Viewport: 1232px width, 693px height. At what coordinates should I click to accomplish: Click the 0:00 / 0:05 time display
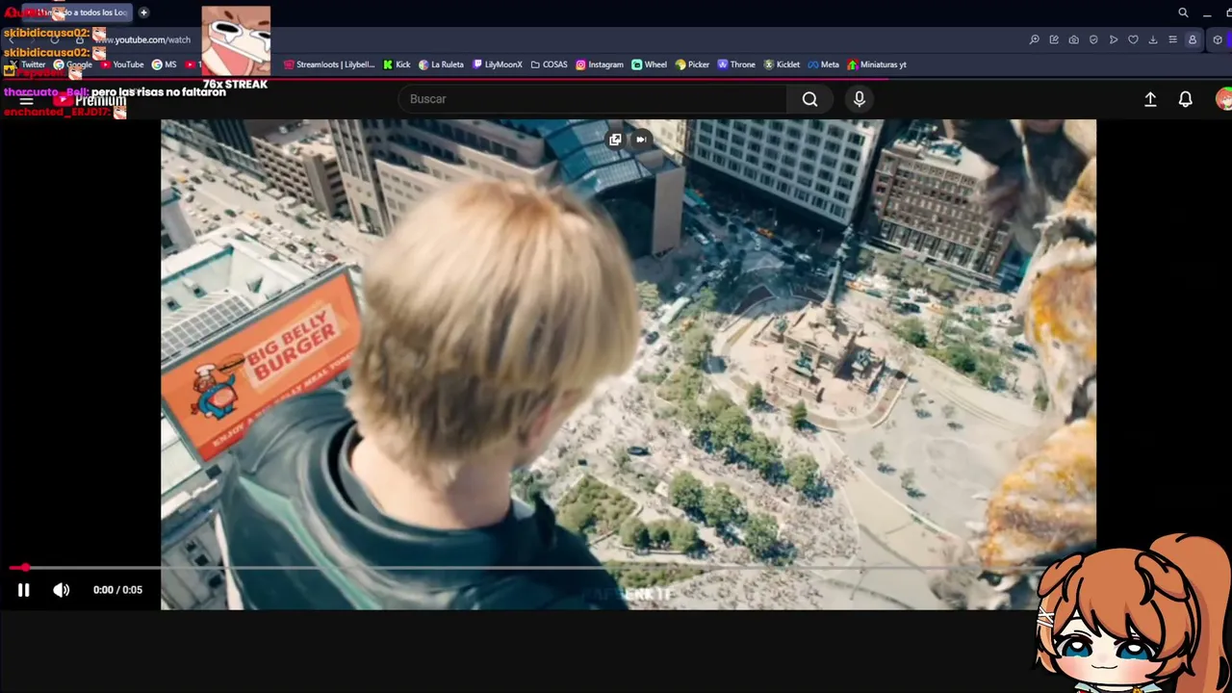[117, 590]
